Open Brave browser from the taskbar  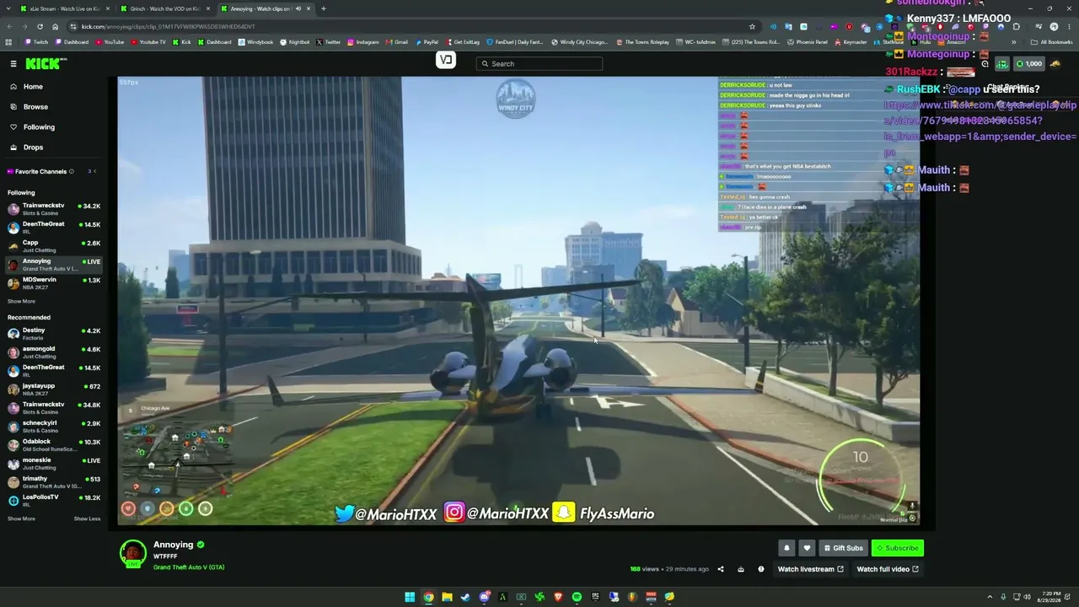(558, 597)
